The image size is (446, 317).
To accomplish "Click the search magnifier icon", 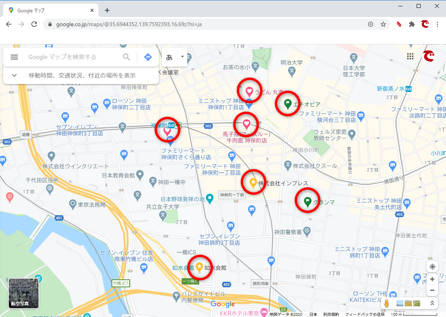I will (x=127, y=57).
